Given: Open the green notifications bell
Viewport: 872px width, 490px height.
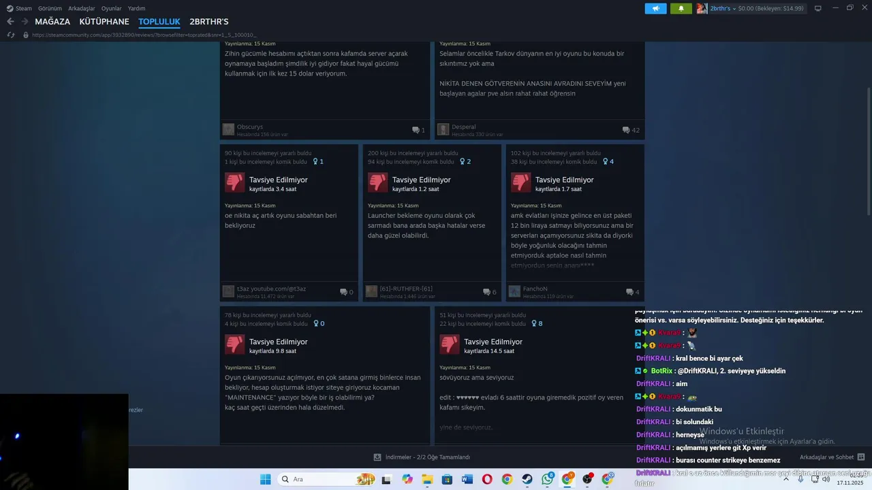Looking at the screenshot, I should pos(681,8).
